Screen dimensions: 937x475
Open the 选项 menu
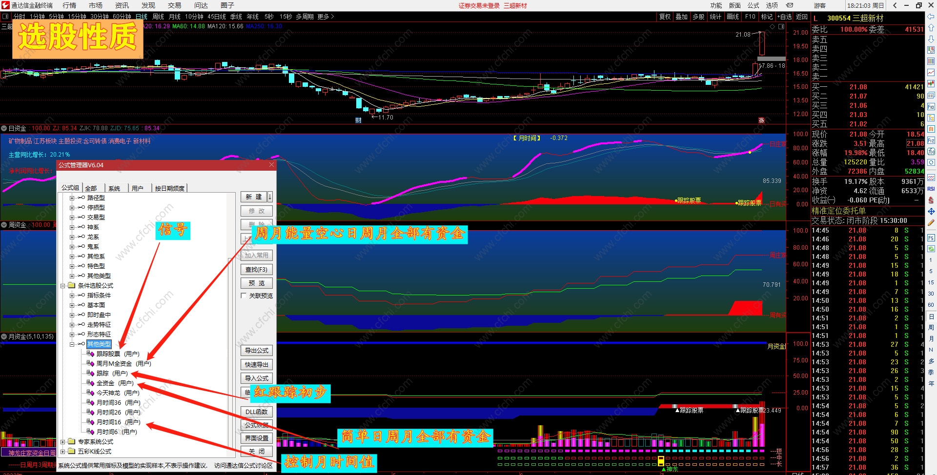coord(772,5)
